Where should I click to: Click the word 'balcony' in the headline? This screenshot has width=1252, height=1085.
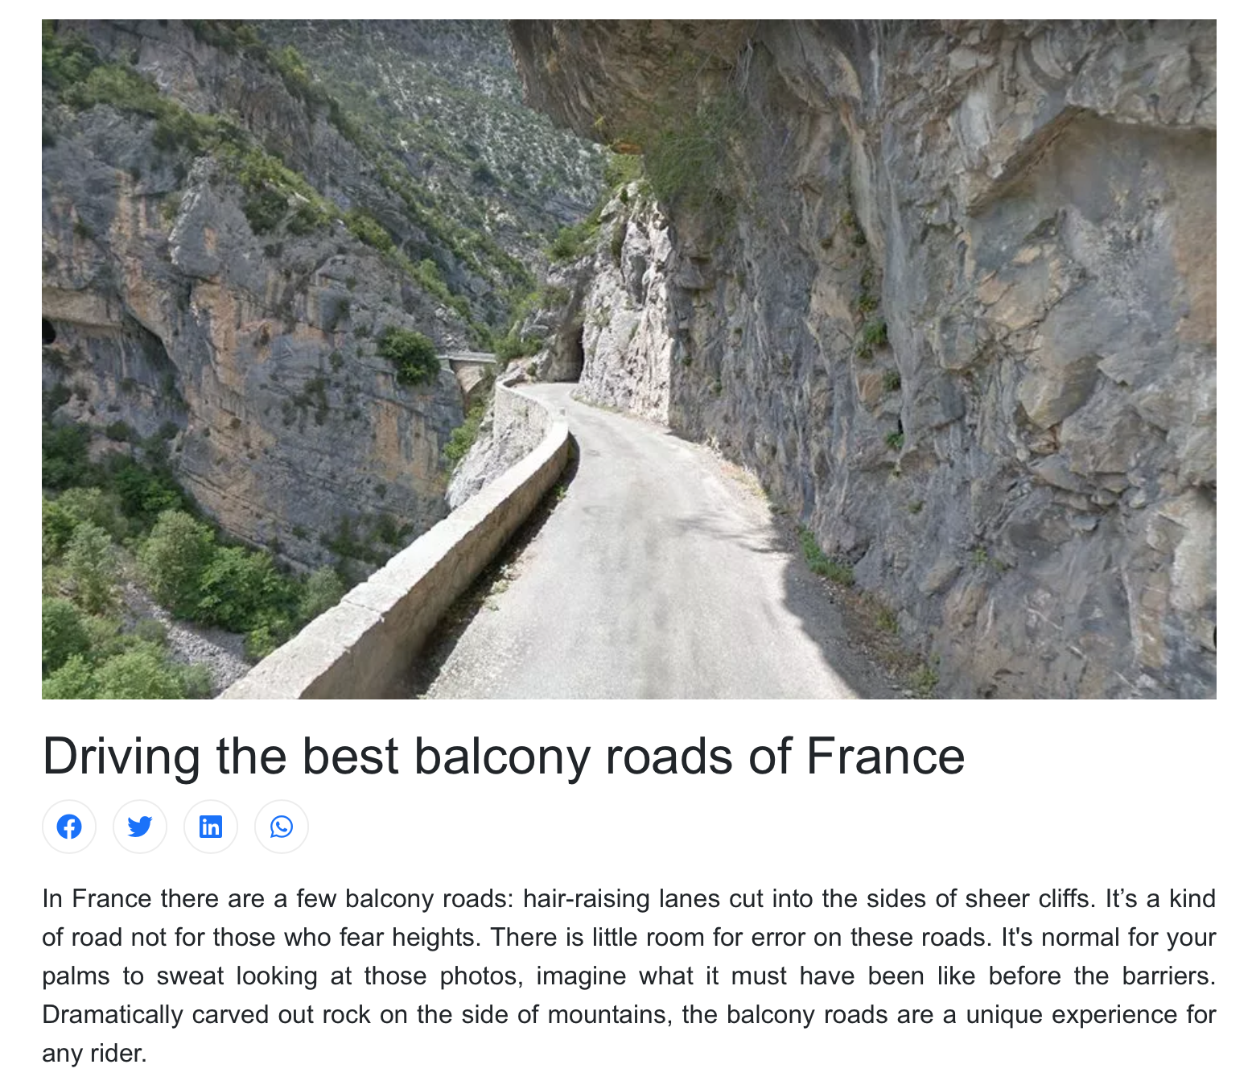point(502,758)
